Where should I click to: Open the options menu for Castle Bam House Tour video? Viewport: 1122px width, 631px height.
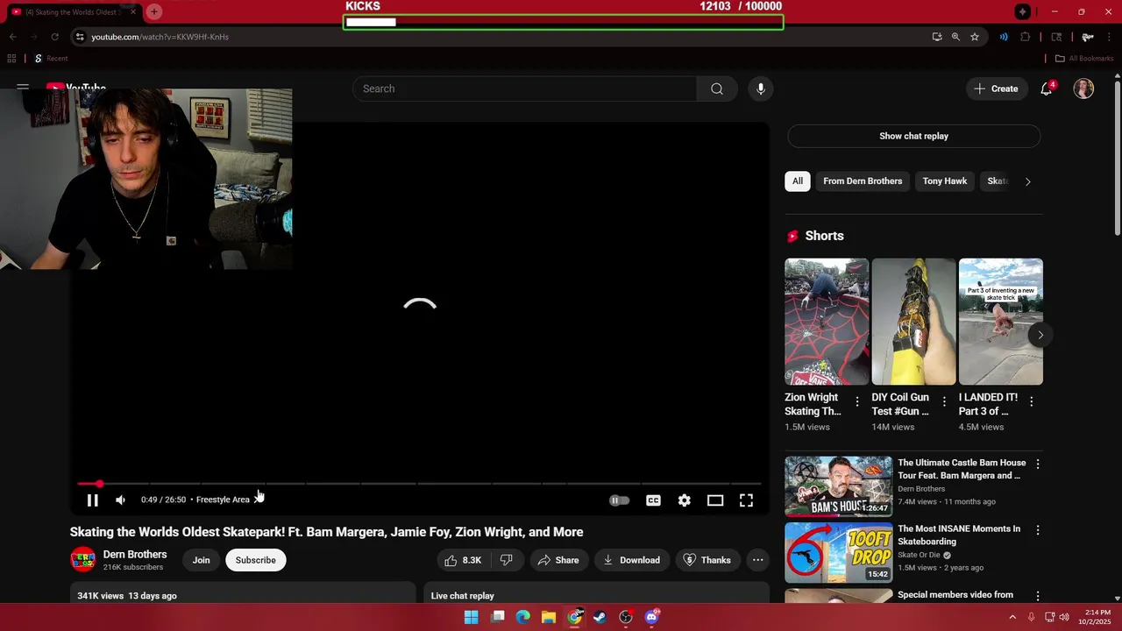tap(1038, 464)
